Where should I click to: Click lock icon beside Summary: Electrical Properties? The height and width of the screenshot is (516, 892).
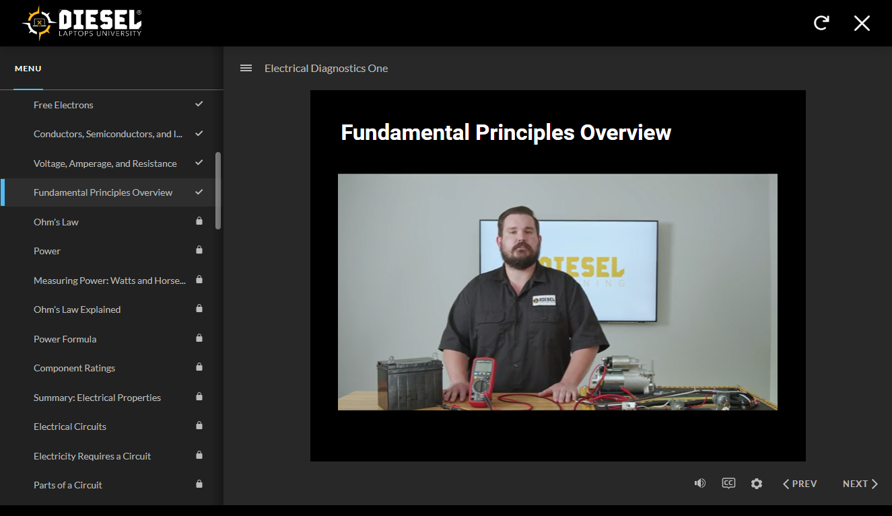(x=199, y=396)
